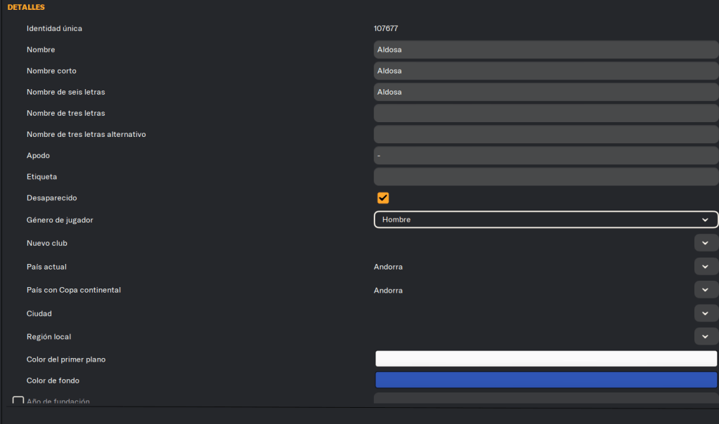Screen dimensions: 719x424
Task: Focus the Nombre de seis letras field
Action: point(545,92)
